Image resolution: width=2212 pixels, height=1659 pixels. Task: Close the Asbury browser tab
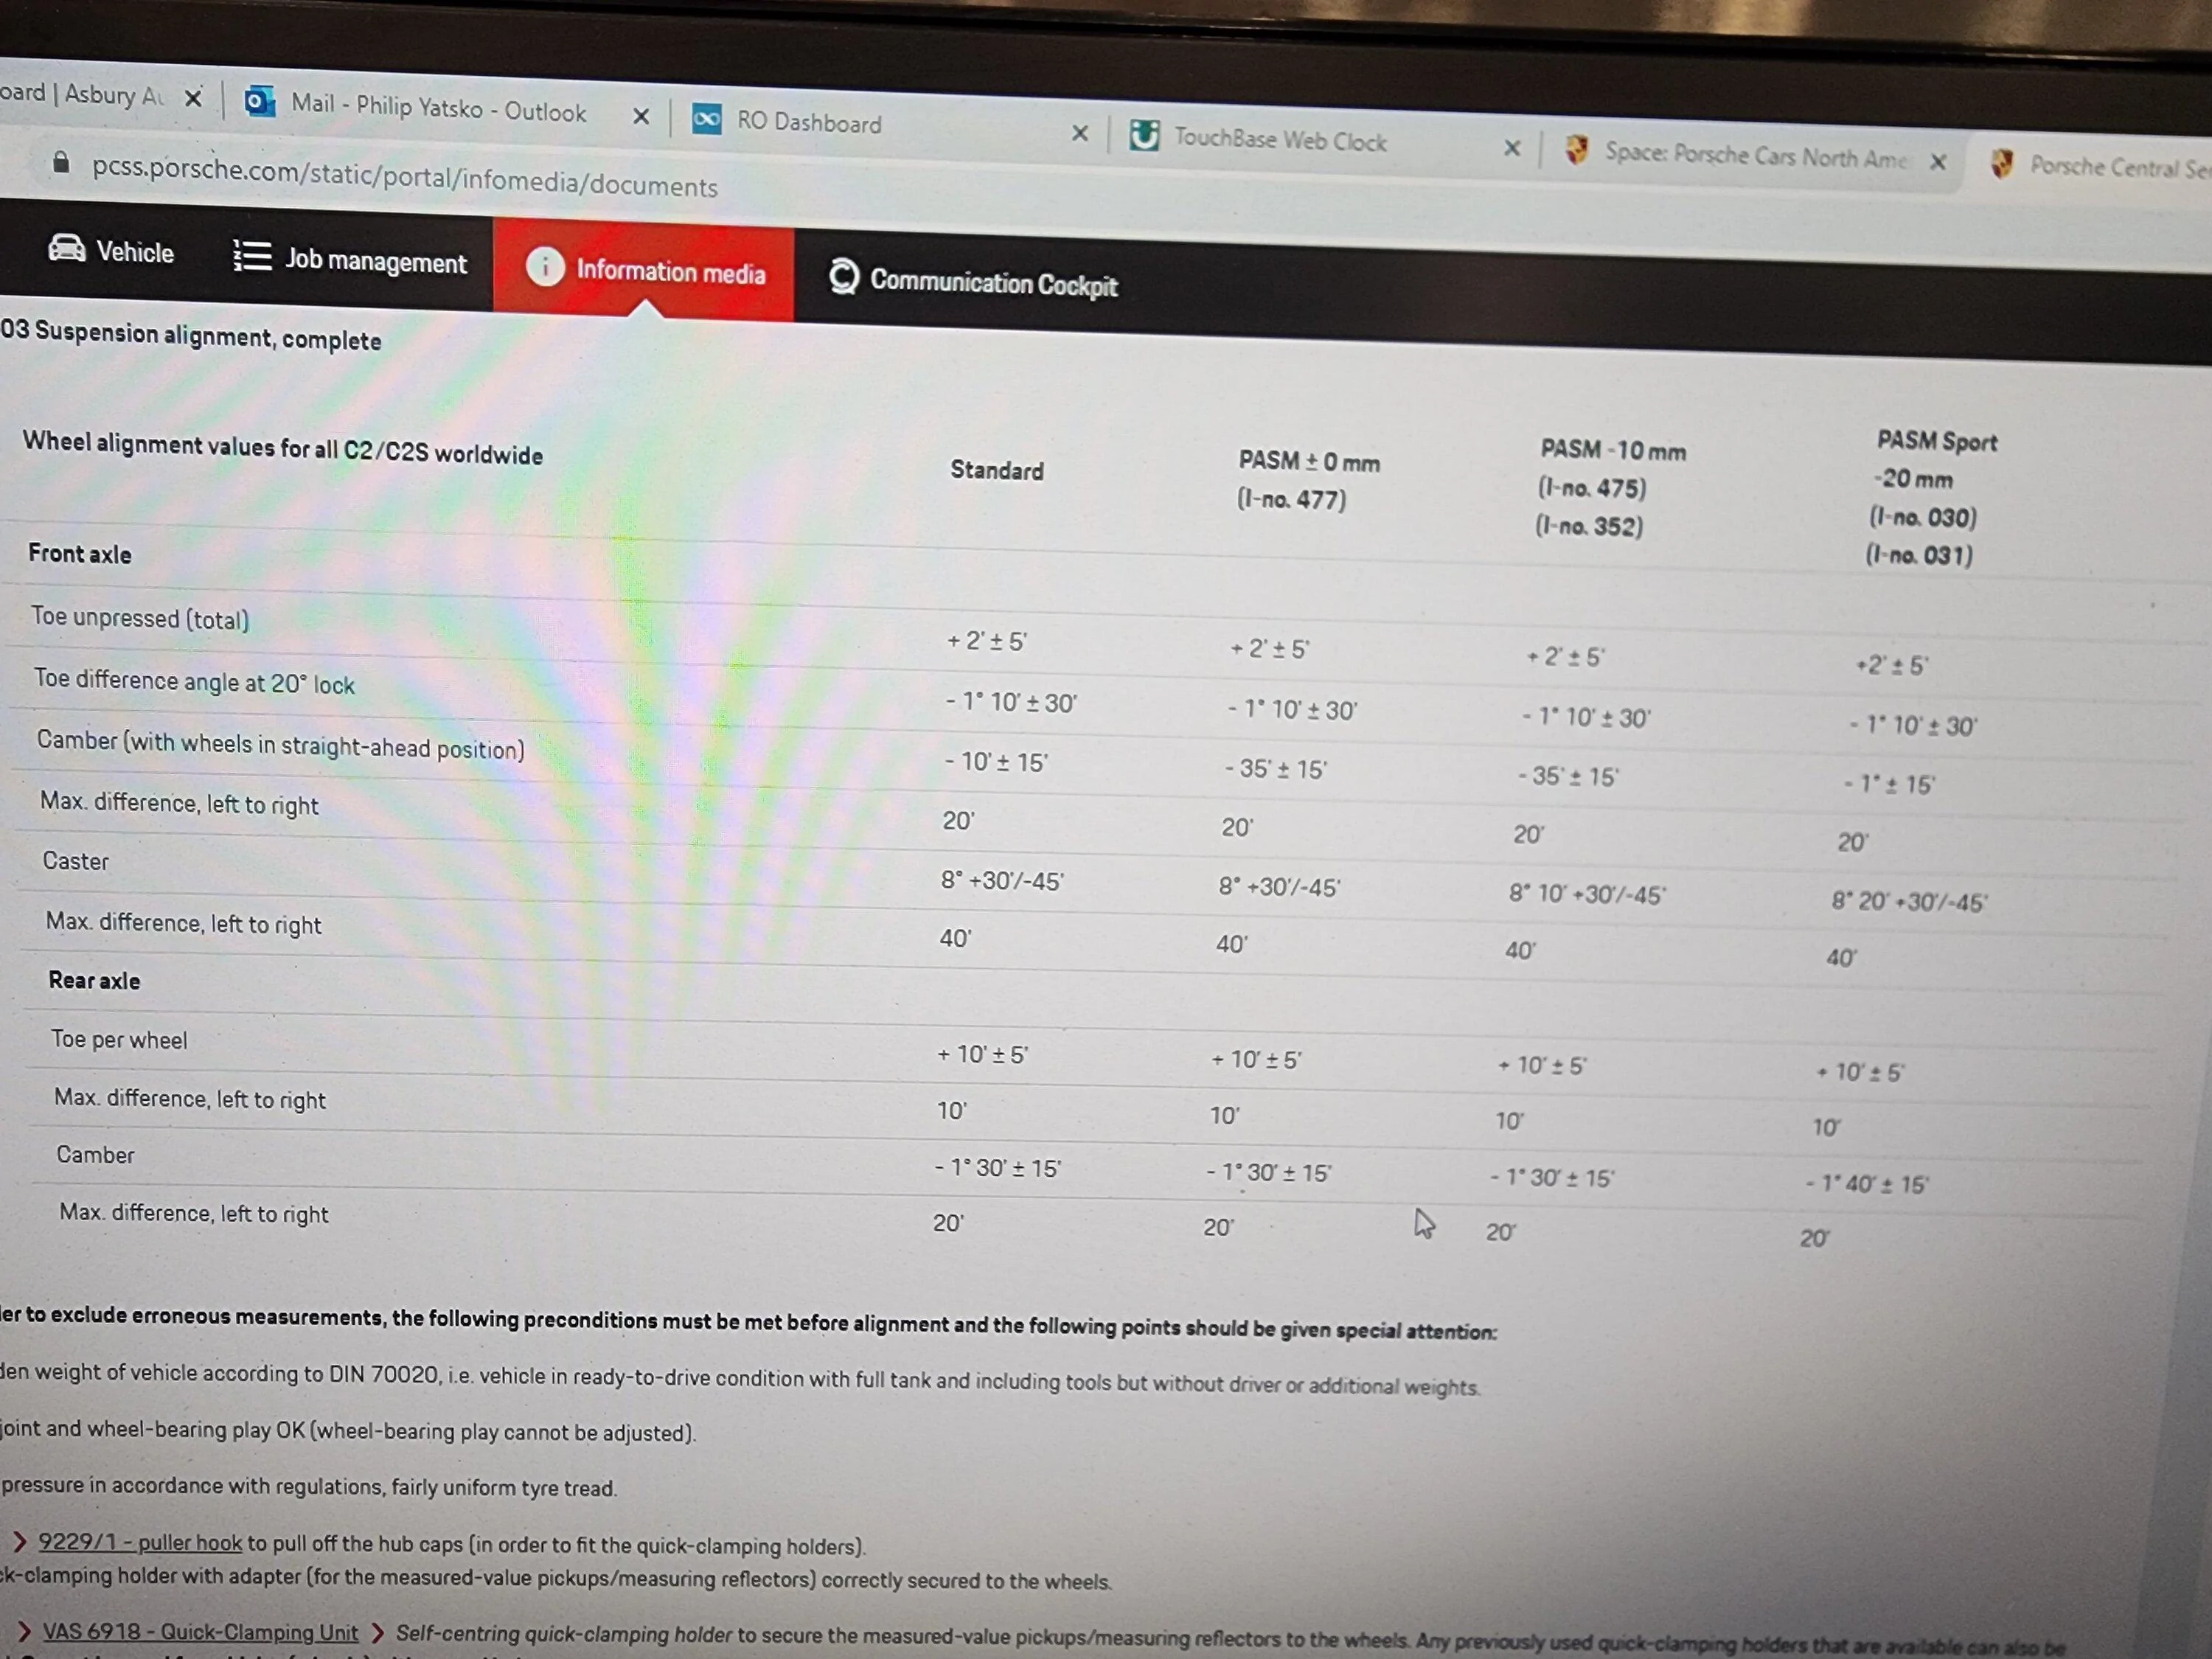[x=193, y=97]
